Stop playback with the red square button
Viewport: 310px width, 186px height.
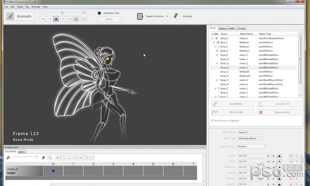coord(56,19)
